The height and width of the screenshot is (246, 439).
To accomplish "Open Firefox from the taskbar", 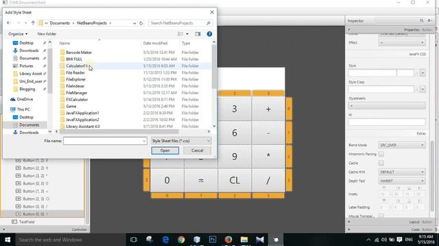I will (x=228, y=240).
